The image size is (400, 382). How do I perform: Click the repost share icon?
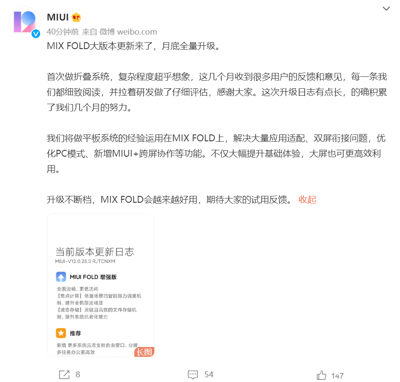click(64, 375)
